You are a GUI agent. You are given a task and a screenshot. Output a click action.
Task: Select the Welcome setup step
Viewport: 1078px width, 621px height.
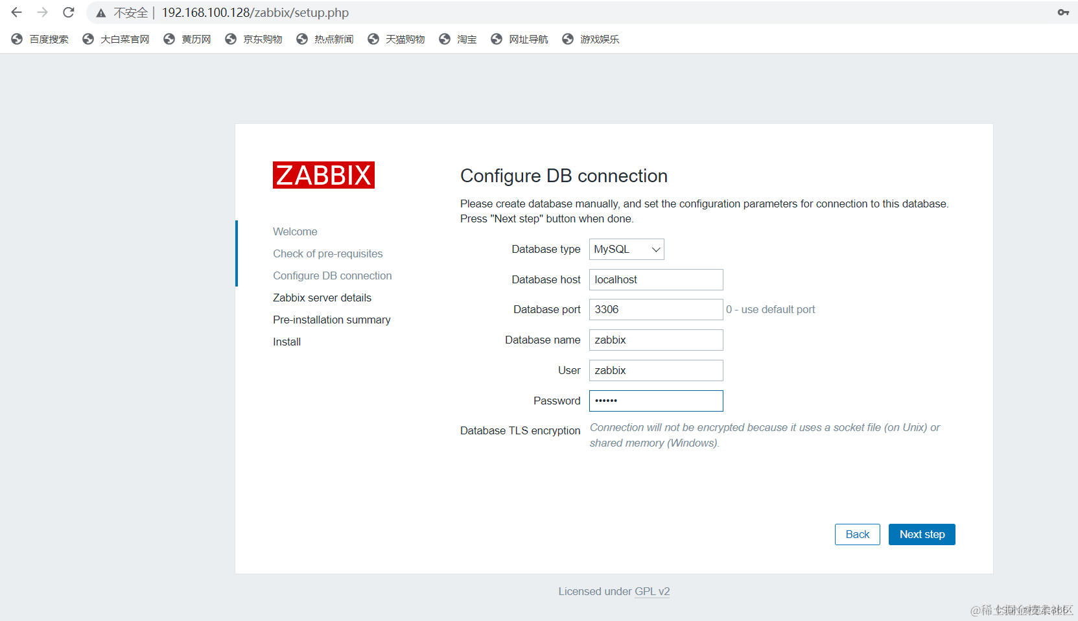click(295, 231)
